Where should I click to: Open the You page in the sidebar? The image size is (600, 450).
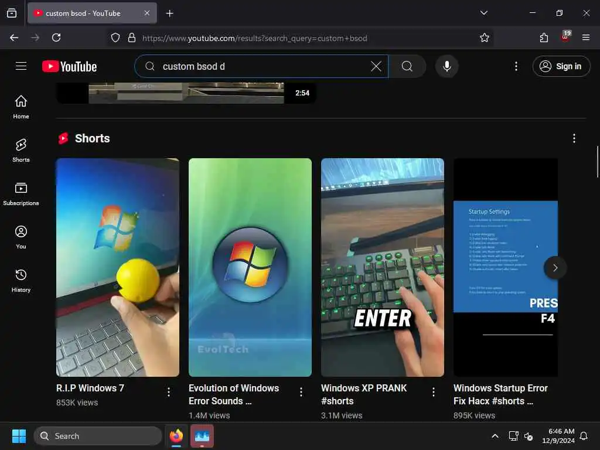21,237
